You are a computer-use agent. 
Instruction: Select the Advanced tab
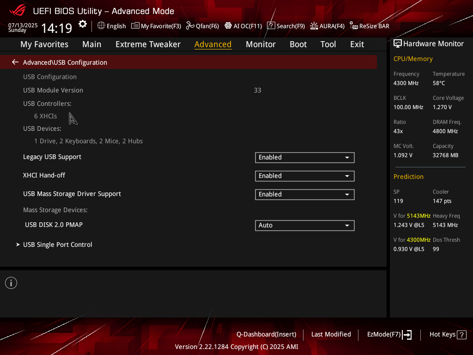(x=213, y=44)
